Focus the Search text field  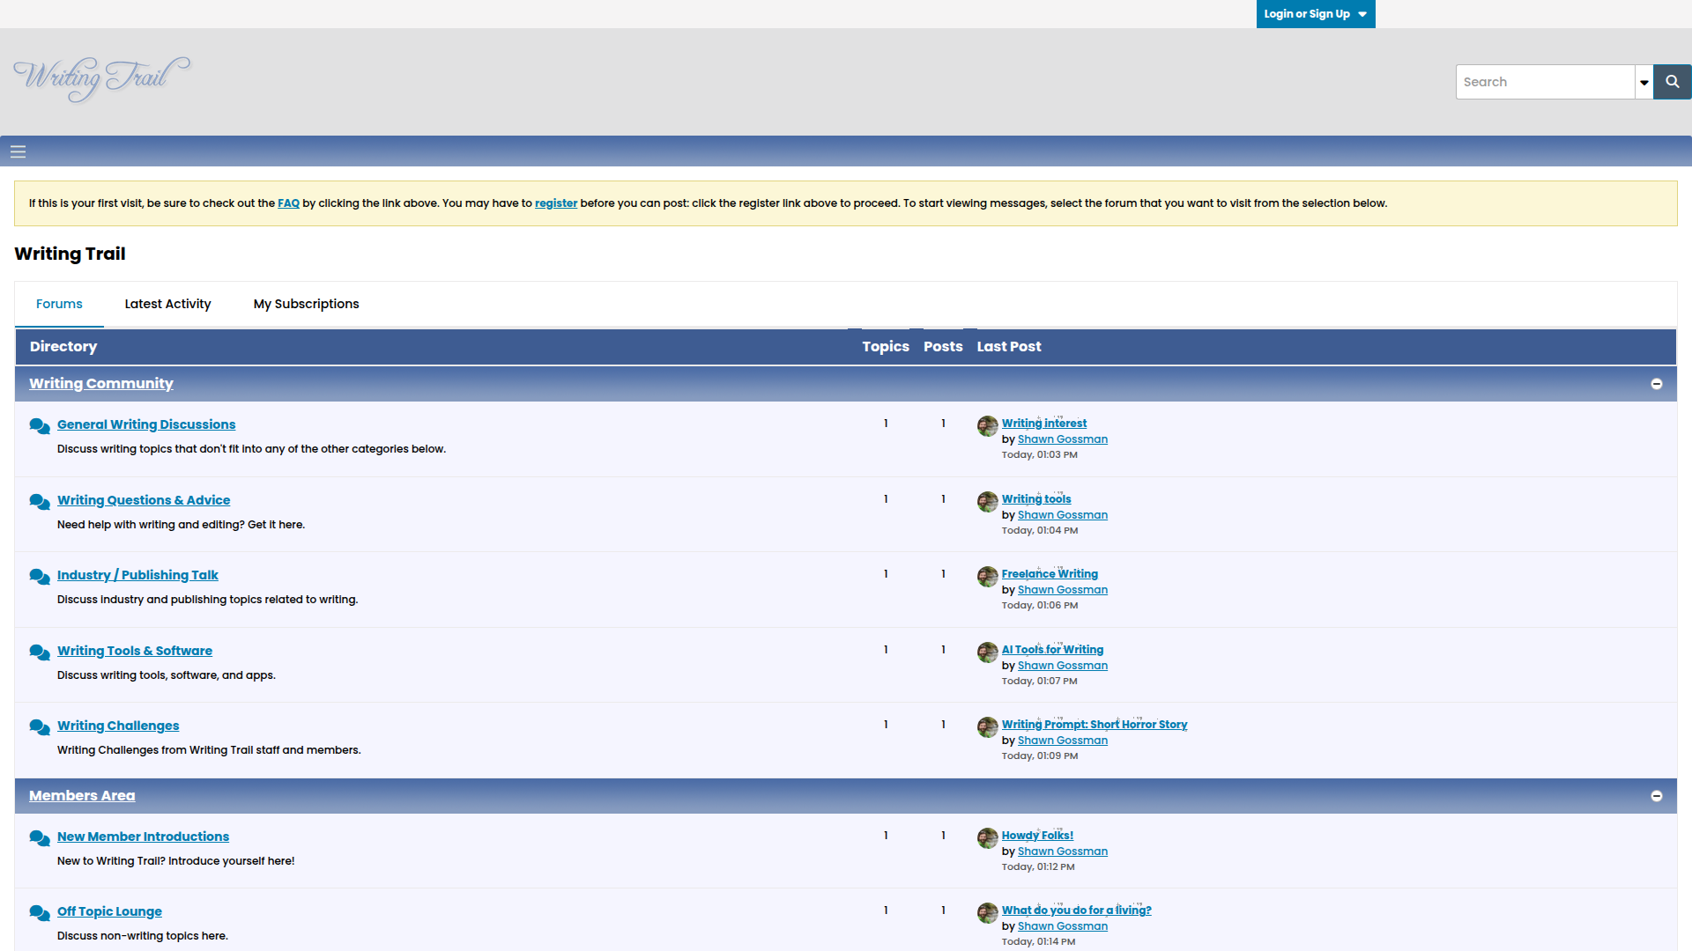[1545, 82]
